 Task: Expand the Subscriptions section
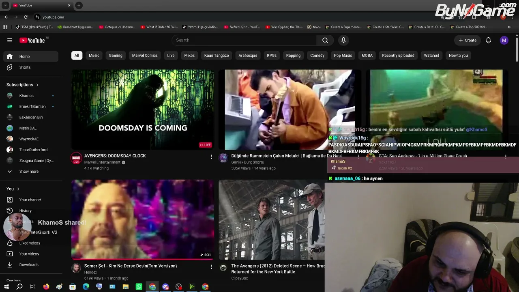(22, 85)
